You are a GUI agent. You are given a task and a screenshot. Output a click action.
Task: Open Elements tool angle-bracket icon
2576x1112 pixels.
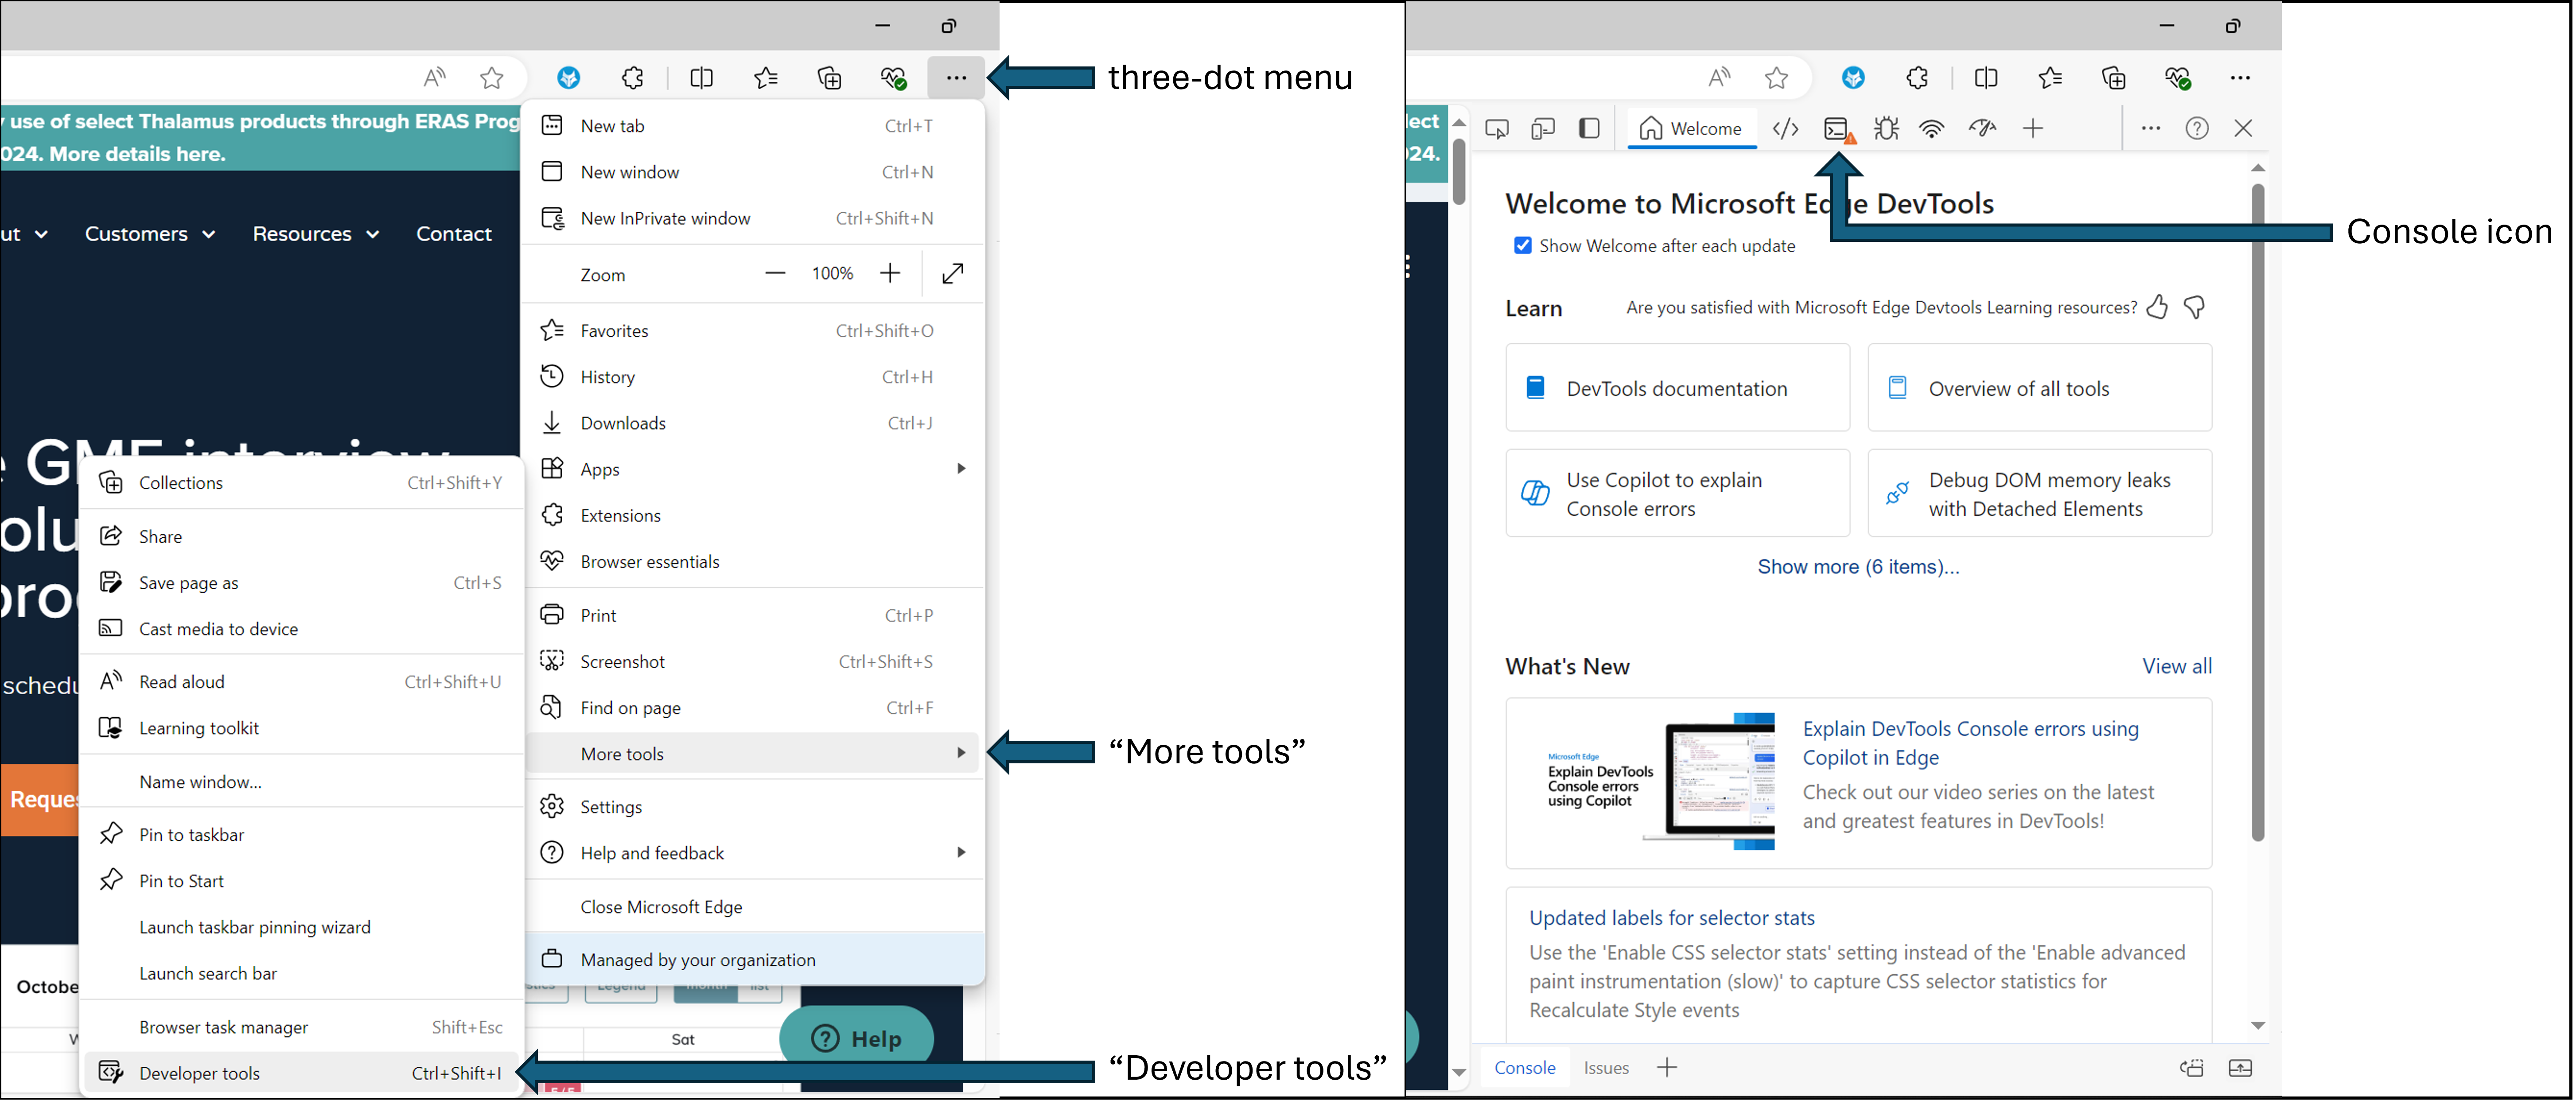pyautogui.click(x=1786, y=128)
